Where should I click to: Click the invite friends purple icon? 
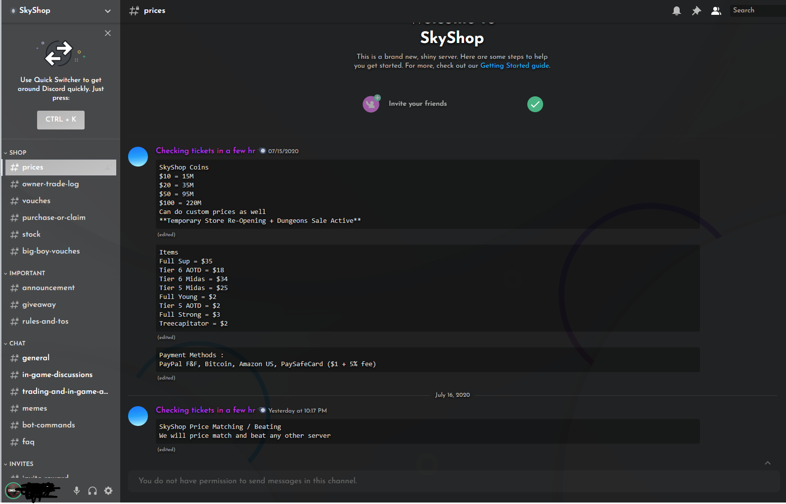click(371, 104)
